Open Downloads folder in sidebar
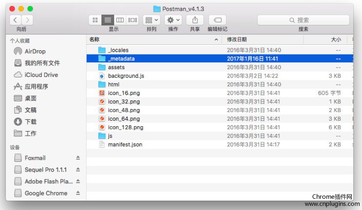 [30, 121]
